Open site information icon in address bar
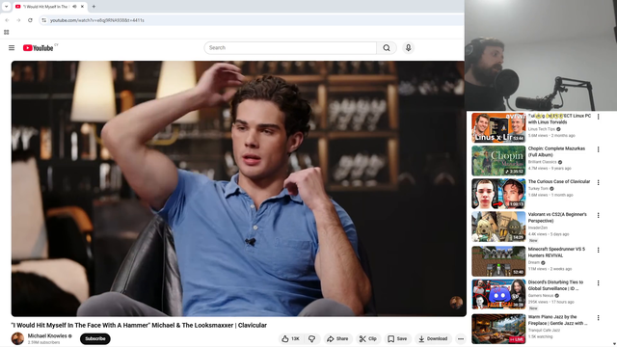617x347 pixels. tap(44, 20)
